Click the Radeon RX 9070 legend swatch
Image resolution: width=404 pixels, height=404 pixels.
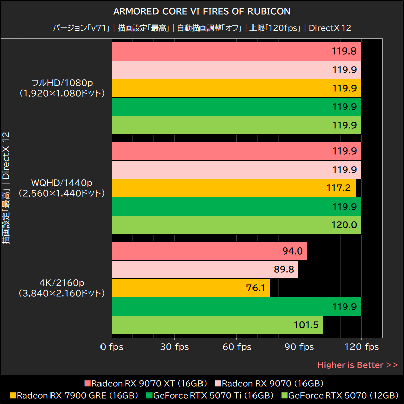[x=218, y=383]
